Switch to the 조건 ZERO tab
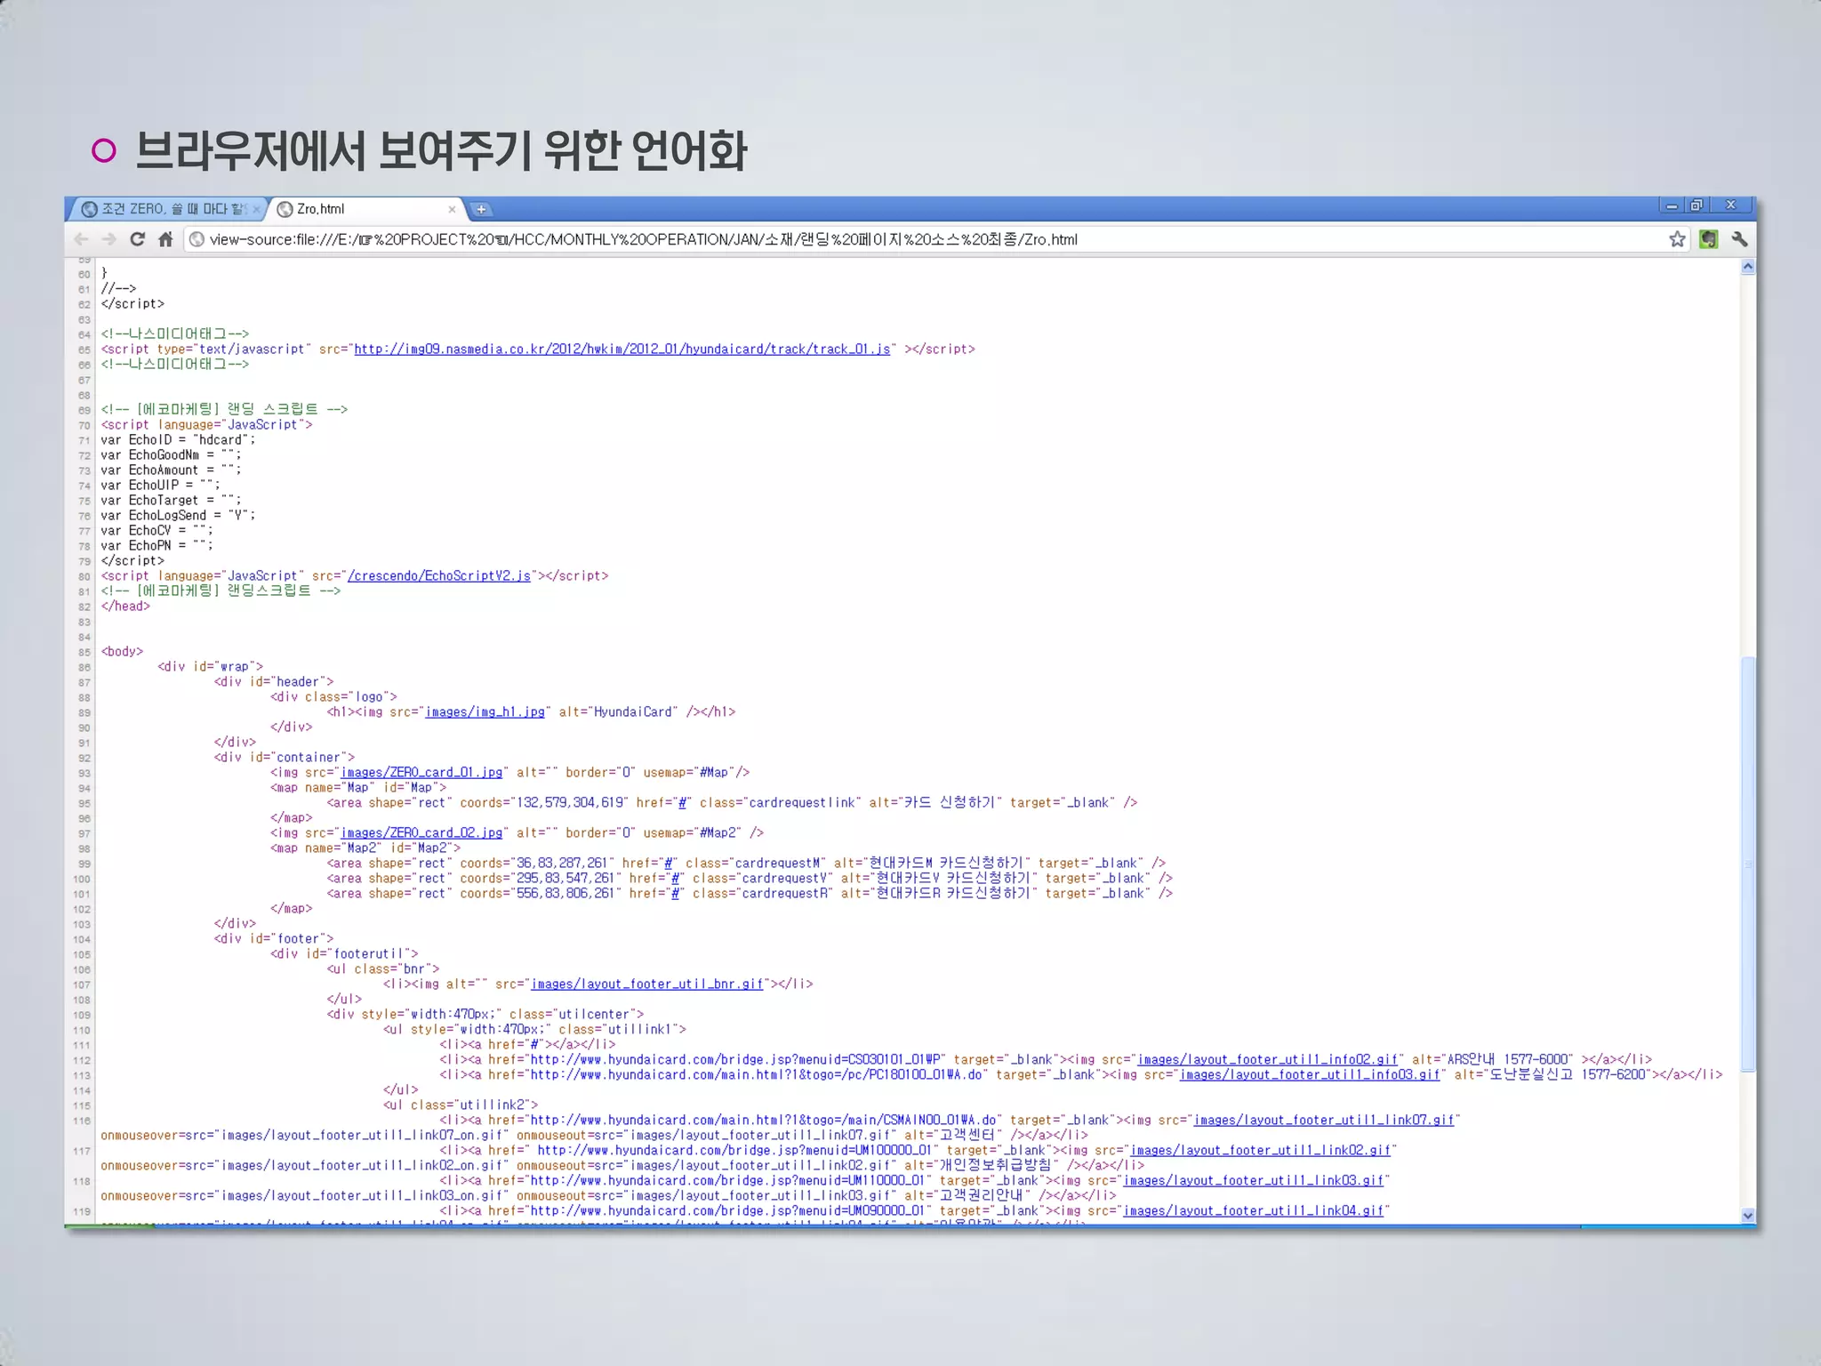Screen dimensions: 1821x1366 pyautogui.click(x=169, y=209)
